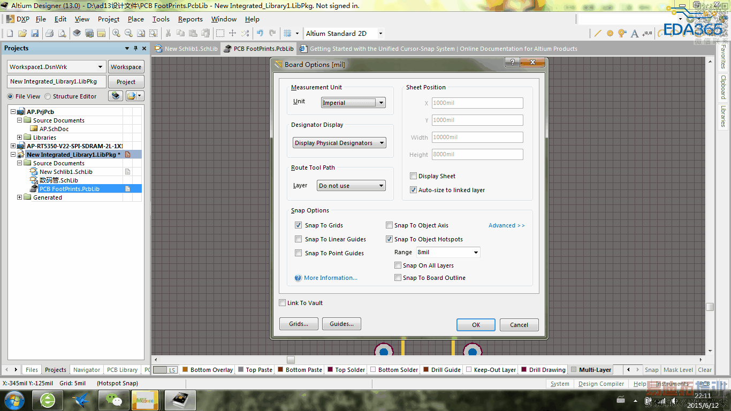Open the Place menu

(x=136, y=19)
